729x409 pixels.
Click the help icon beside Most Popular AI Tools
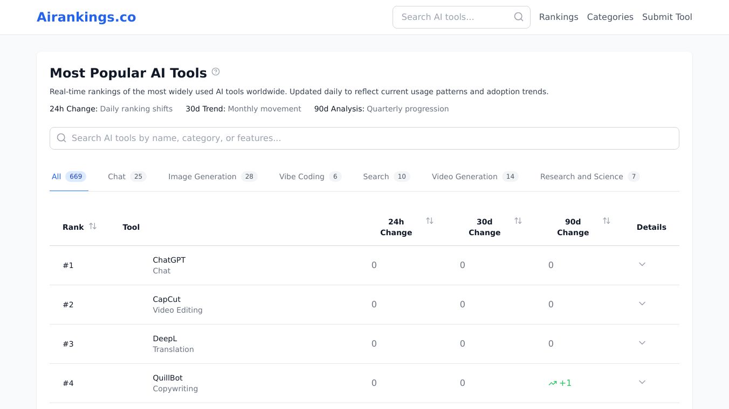216,72
